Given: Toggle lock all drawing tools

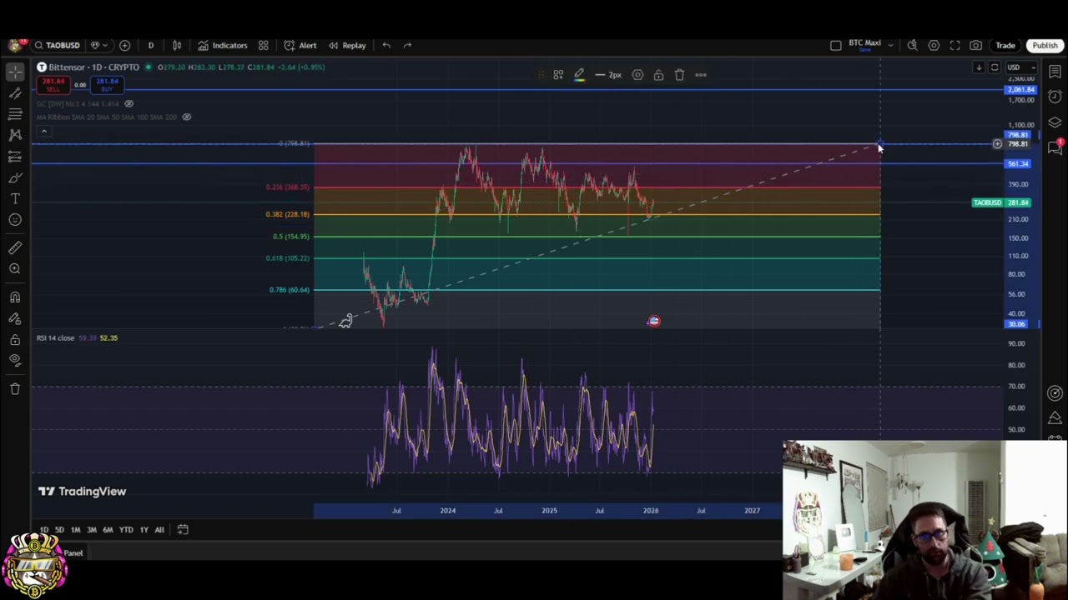Looking at the screenshot, I should click(x=15, y=339).
